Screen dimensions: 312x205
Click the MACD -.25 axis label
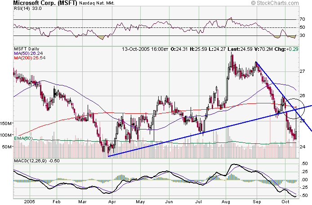point(304,187)
